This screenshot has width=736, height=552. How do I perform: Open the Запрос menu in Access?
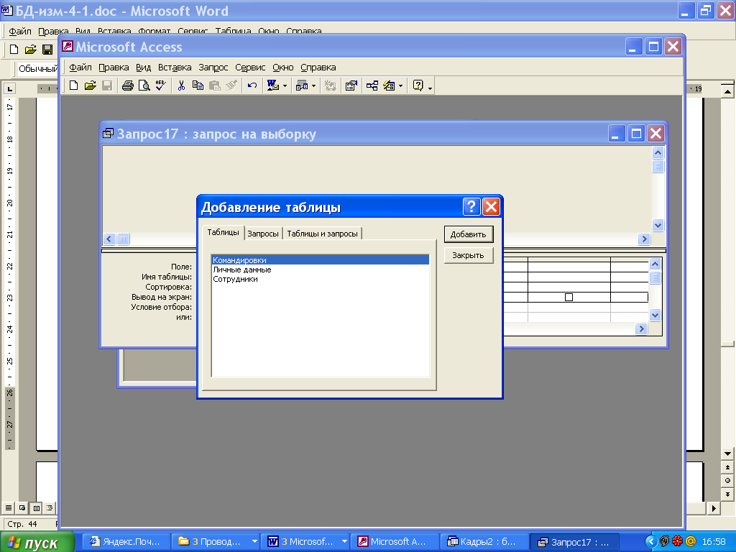213,68
